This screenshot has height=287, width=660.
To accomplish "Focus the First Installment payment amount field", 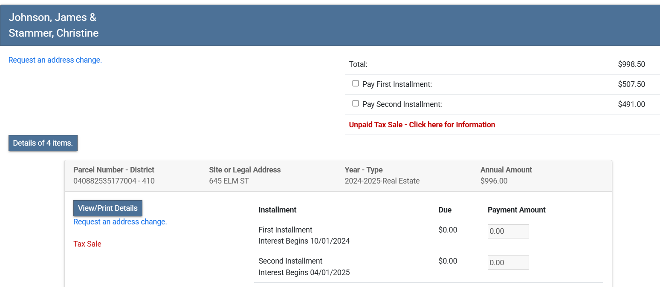I will 508,232.
